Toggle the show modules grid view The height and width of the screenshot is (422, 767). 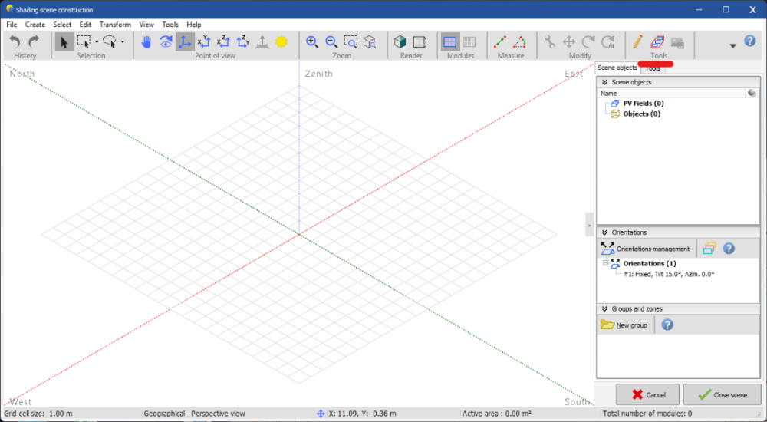pyautogui.click(x=450, y=42)
